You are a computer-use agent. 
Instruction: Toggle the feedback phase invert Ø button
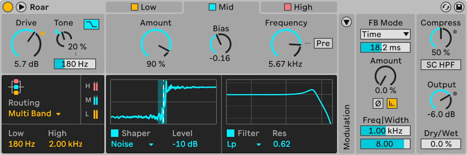tap(378, 104)
